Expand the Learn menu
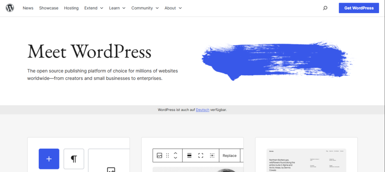 point(117,8)
